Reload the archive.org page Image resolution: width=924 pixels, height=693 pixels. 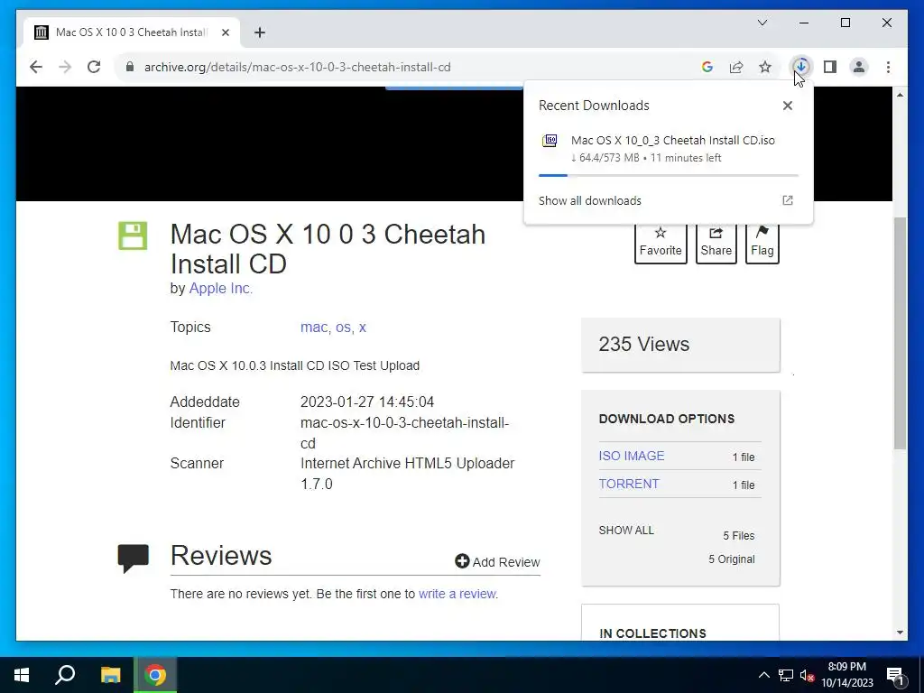[94, 67]
